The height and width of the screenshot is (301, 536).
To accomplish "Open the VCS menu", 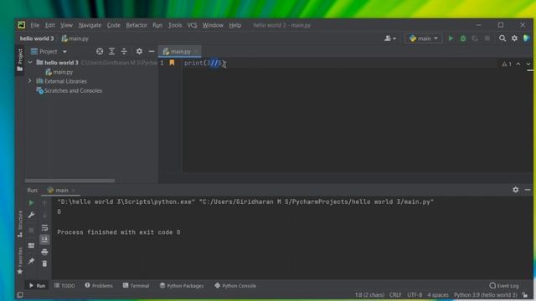I will pyautogui.click(x=192, y=25).
